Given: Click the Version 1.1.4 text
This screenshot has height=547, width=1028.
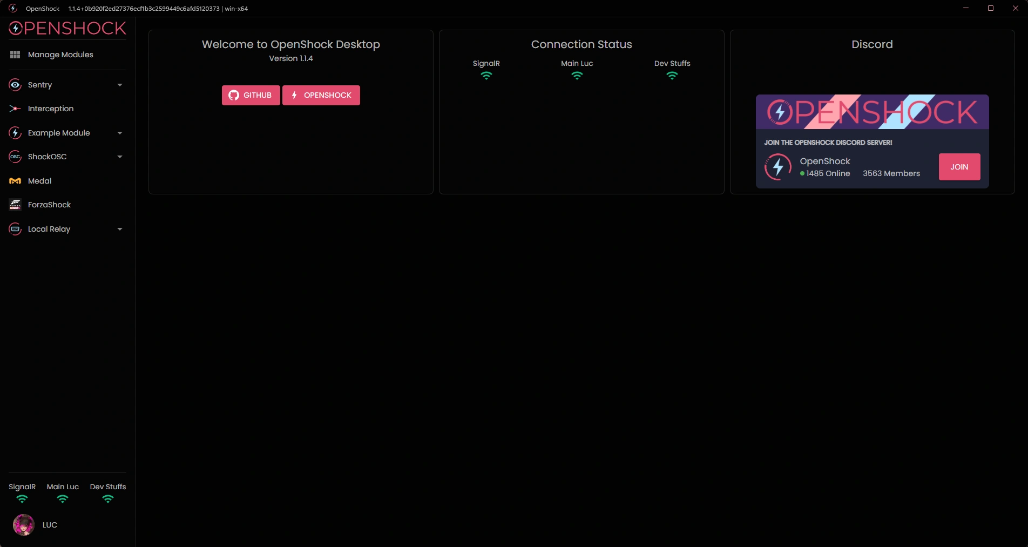Looking at the screenshot, I should coord(291,58).
